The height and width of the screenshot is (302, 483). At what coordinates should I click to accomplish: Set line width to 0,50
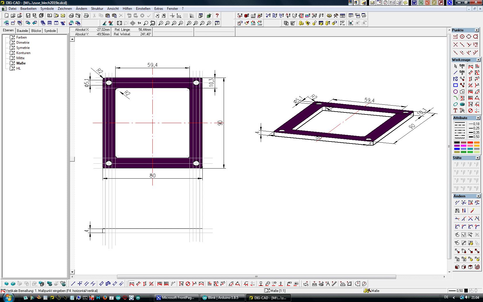click(474, 137)
